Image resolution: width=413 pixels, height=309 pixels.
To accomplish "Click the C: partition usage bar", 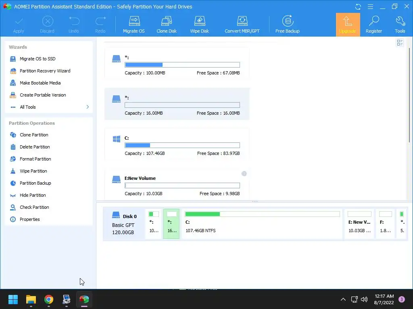I will tap(182, 145).
